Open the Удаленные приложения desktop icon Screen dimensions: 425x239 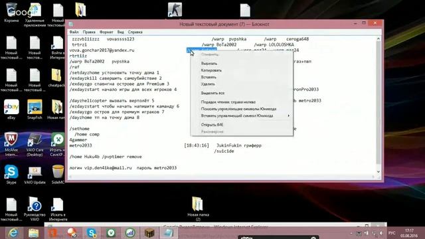[35, 15]
